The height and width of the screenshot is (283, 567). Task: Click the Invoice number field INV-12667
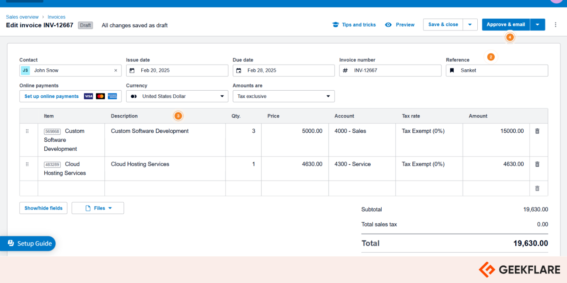[x=390, y=70]
